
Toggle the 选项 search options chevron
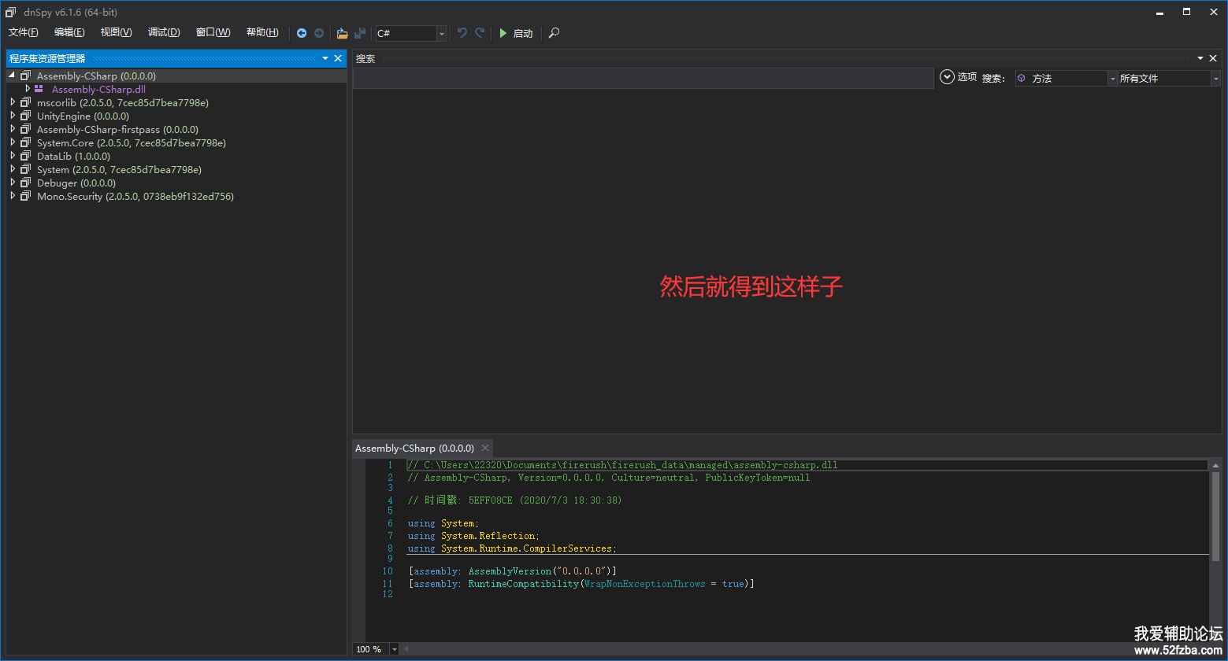pyautogui.click(x=948, y=77)
